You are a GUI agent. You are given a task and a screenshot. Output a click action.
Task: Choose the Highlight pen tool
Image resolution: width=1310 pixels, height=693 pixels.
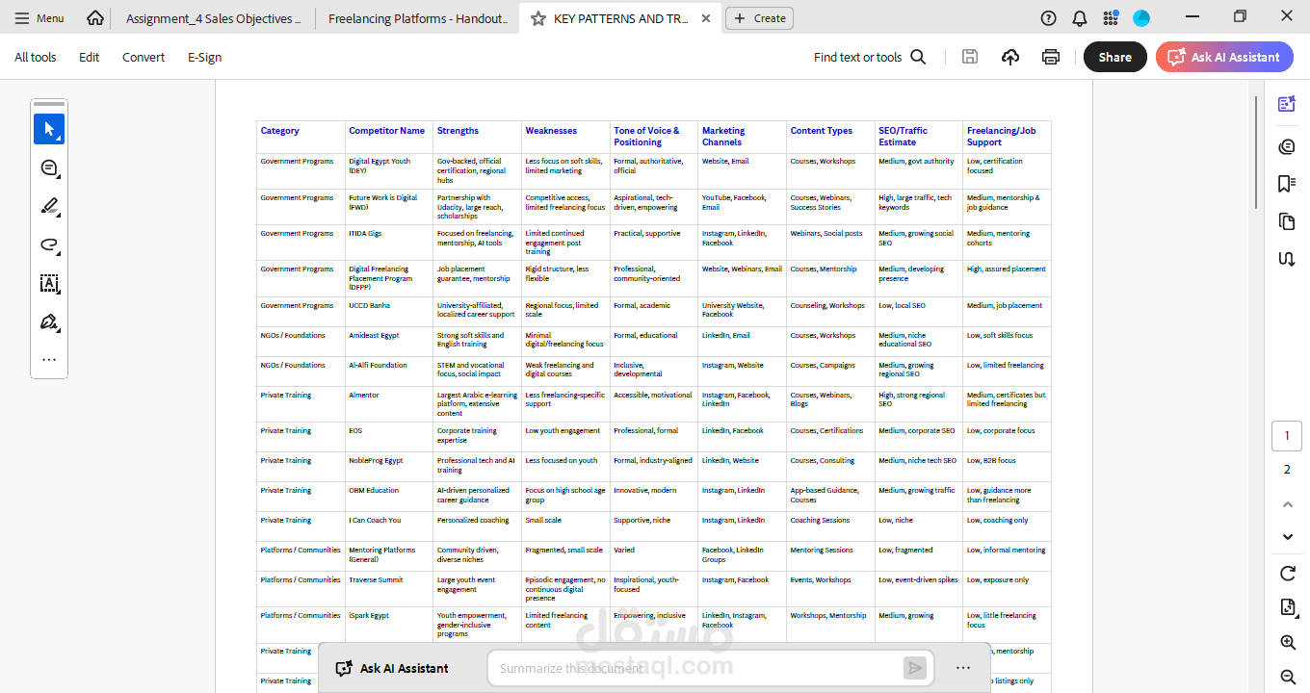[x=49, y=206]
